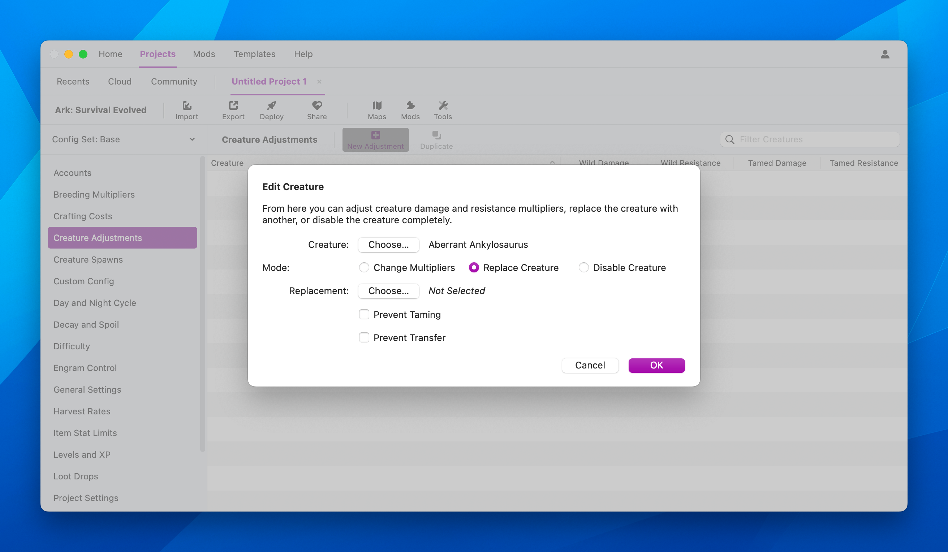
Task: Open the Community tab
Action: point(174,82)
